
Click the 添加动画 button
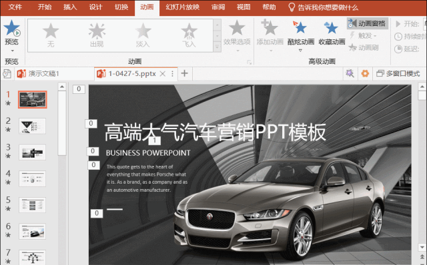[270, 35]
